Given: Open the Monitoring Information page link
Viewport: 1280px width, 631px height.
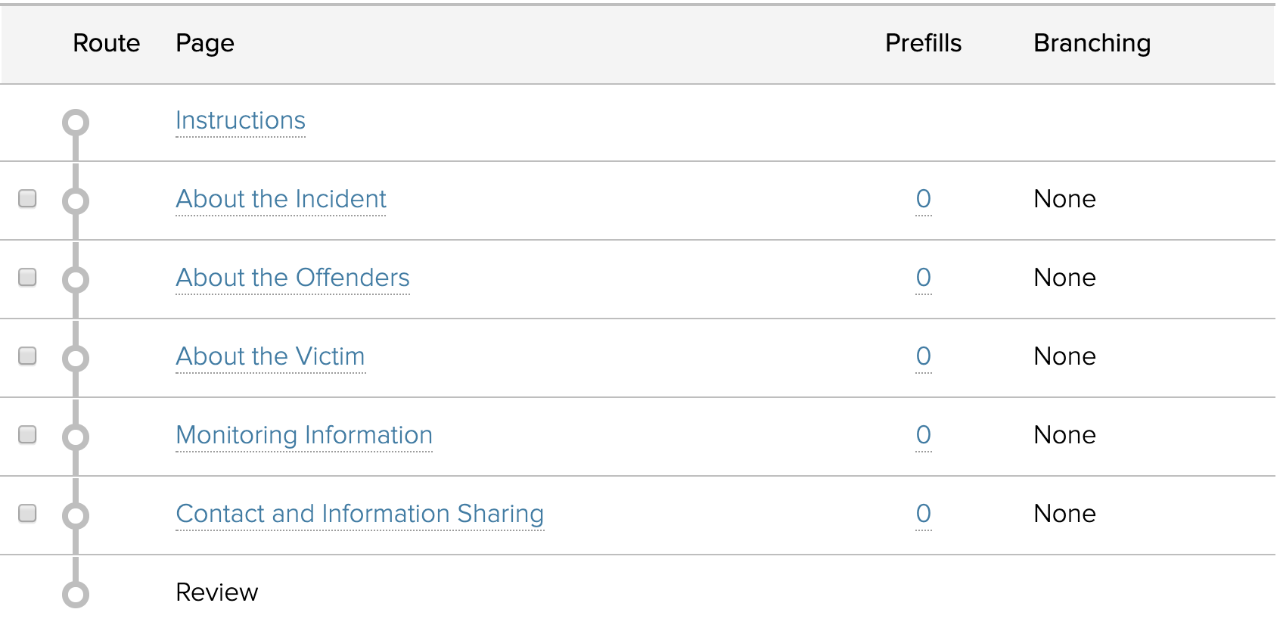Looking at the screenshot, I should tap(304, 436).
